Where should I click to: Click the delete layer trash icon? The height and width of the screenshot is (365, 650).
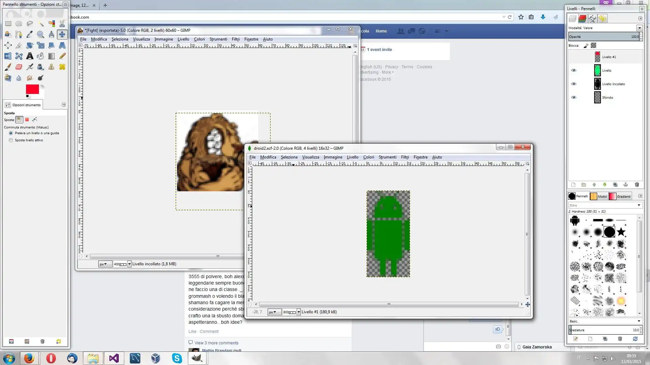pos(637,185)
